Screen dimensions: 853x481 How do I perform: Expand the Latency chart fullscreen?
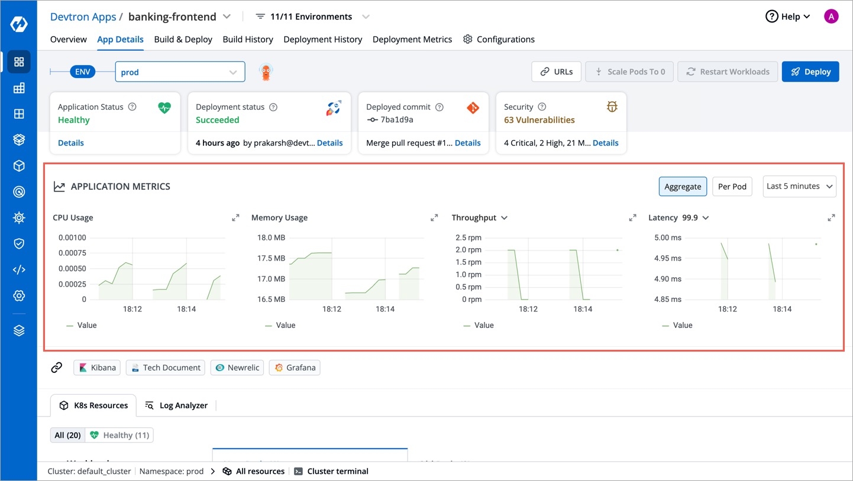(x=831, y=218)
